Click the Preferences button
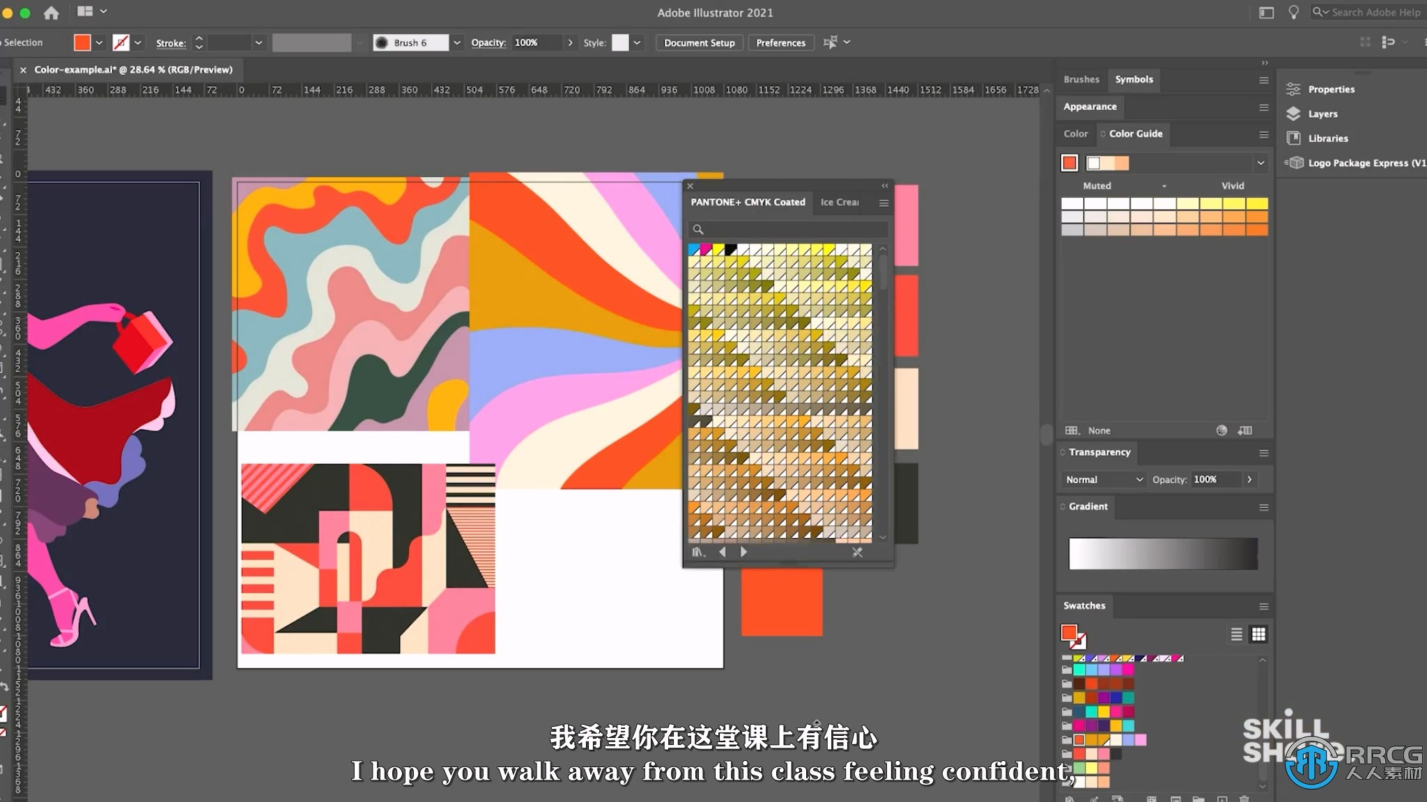1427x802 pixels. coord(780,42)
